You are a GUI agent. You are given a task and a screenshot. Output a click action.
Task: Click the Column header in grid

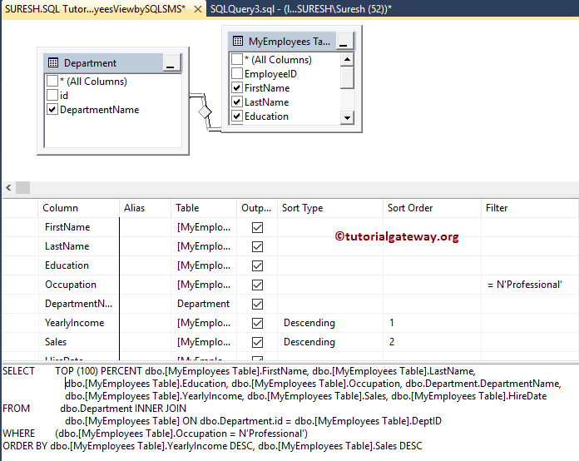pyautogui.click(x=79, y=208)
